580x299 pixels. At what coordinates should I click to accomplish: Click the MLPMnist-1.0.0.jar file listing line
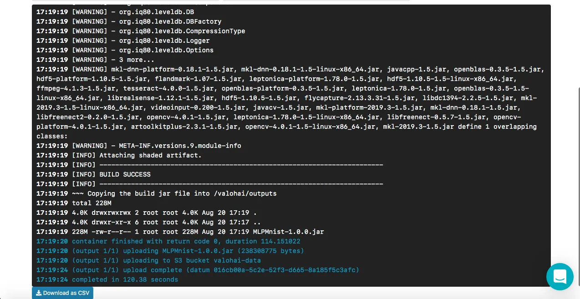pyautogui.click(x=180, y=232)
